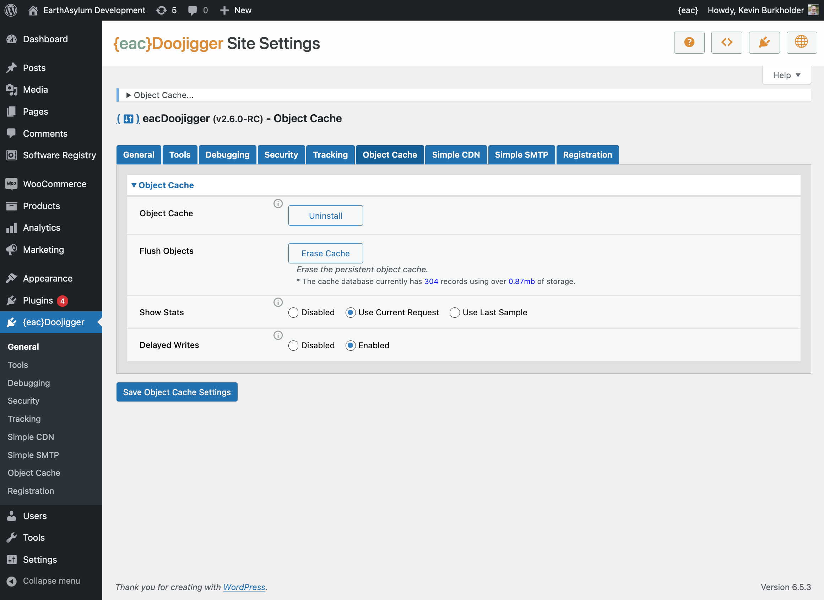824x600 pixels.
Task: Open Users in the sidebar
Action: (x=51, y=516)
